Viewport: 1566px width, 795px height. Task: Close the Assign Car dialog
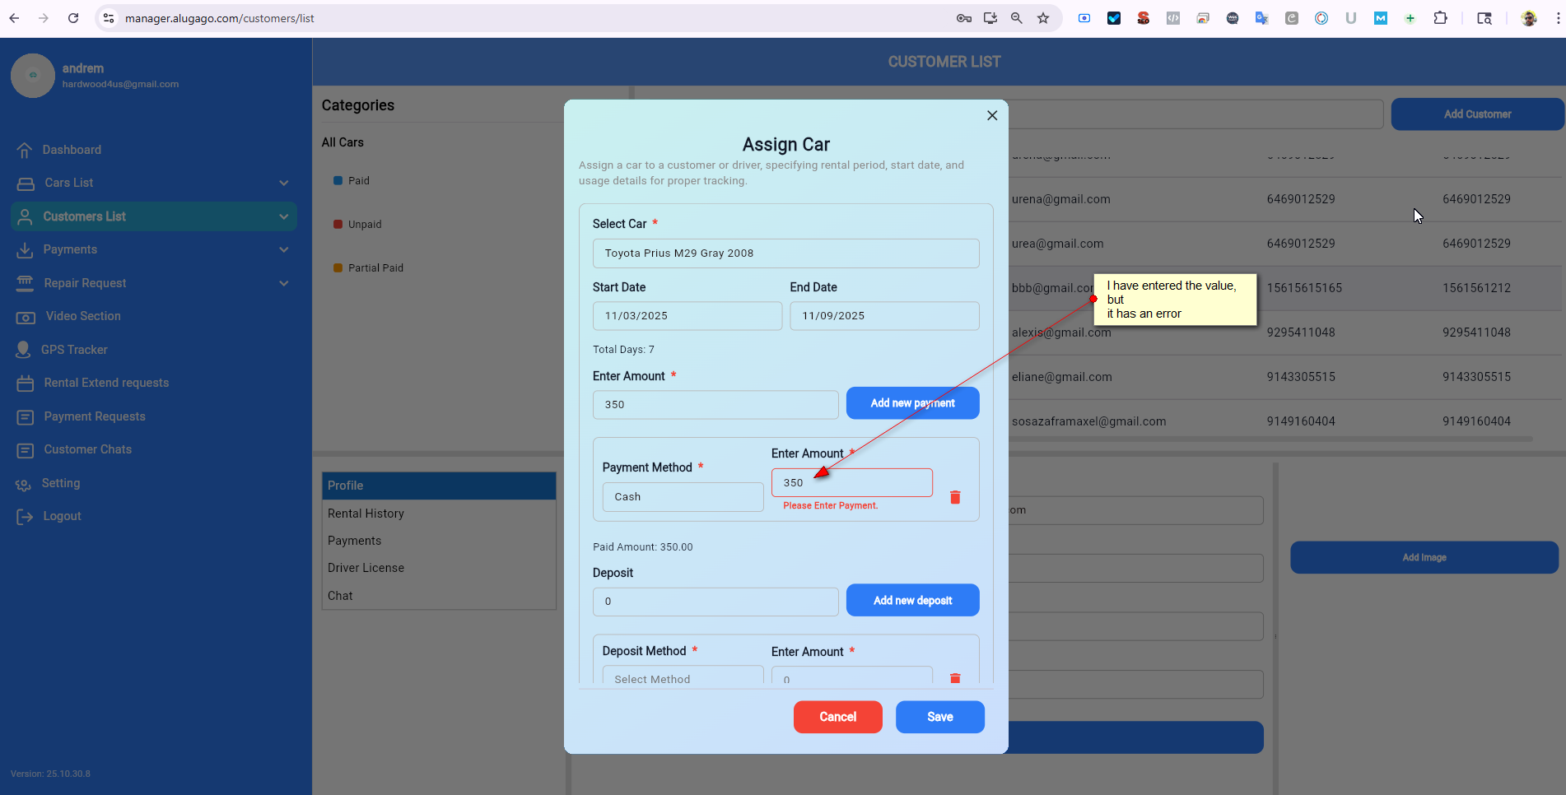point(992,115)
